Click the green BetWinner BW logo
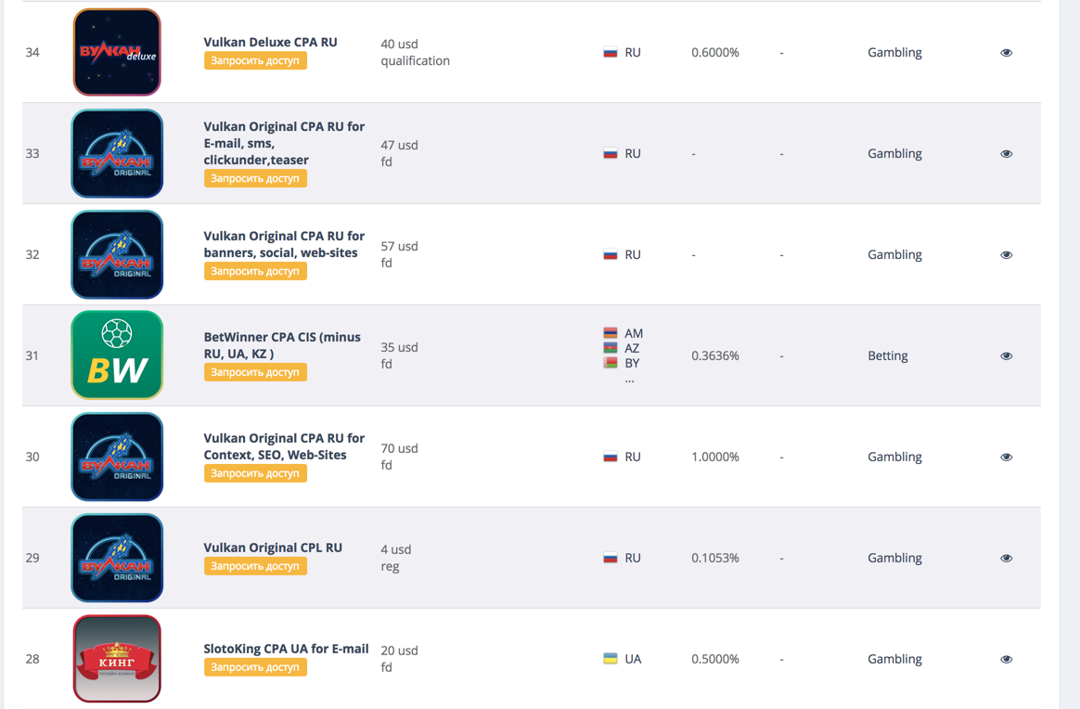 (117, 355)
